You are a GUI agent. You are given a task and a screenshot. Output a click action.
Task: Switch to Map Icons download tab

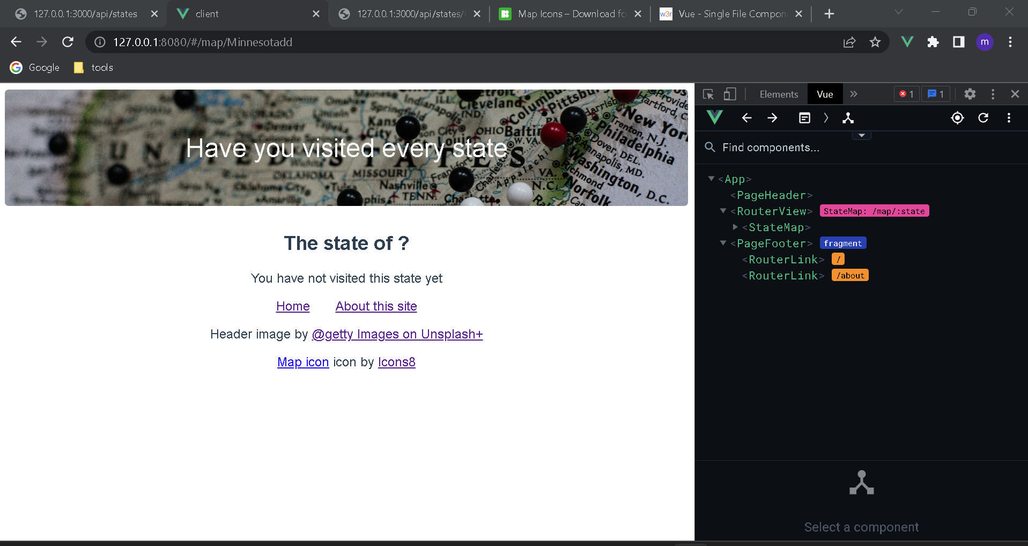tap(570, 14)
